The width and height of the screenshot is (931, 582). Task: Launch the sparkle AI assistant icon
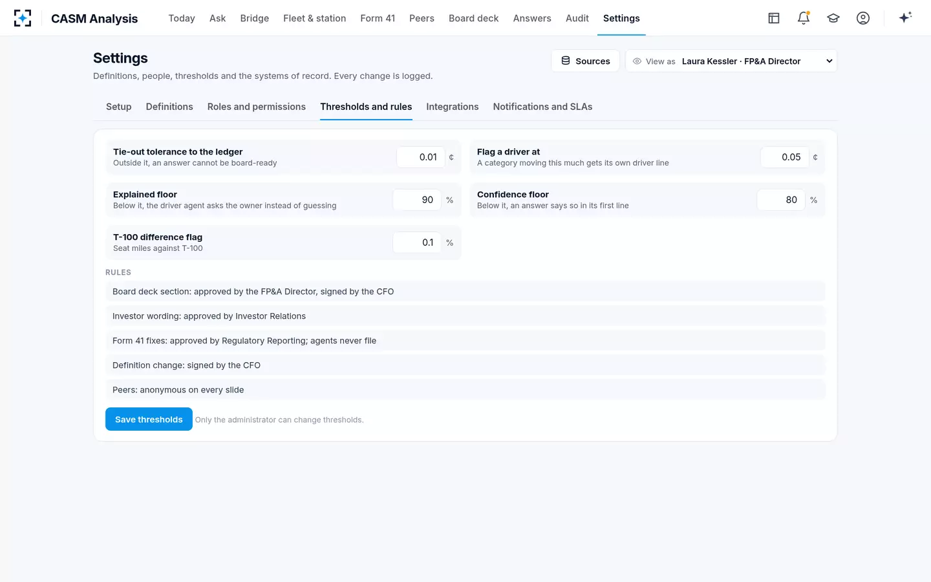tap(905, 17)
